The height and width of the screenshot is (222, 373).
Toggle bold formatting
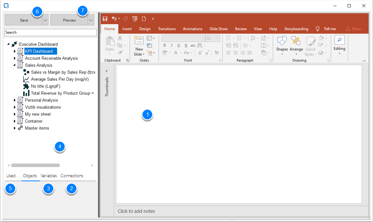(164, 45)
